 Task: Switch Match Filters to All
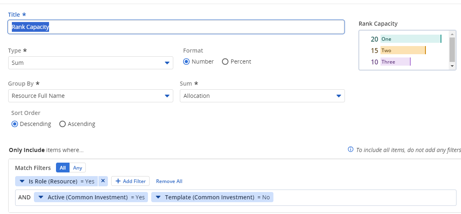(x=63, y=168)
